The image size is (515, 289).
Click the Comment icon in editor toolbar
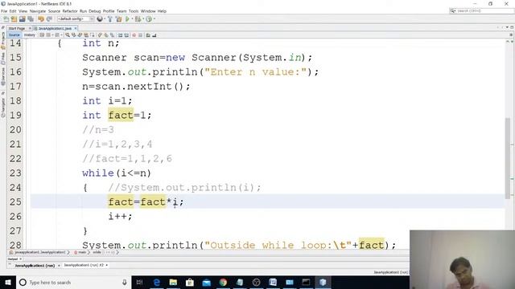(148, 35)
